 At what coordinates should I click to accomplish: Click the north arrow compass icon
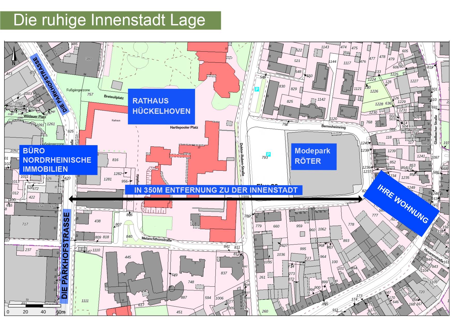13,56
